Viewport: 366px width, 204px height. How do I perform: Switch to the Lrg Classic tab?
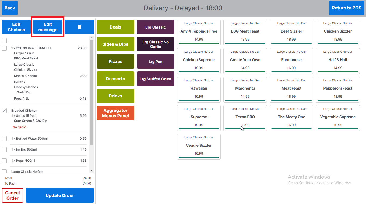pos(156,27)
